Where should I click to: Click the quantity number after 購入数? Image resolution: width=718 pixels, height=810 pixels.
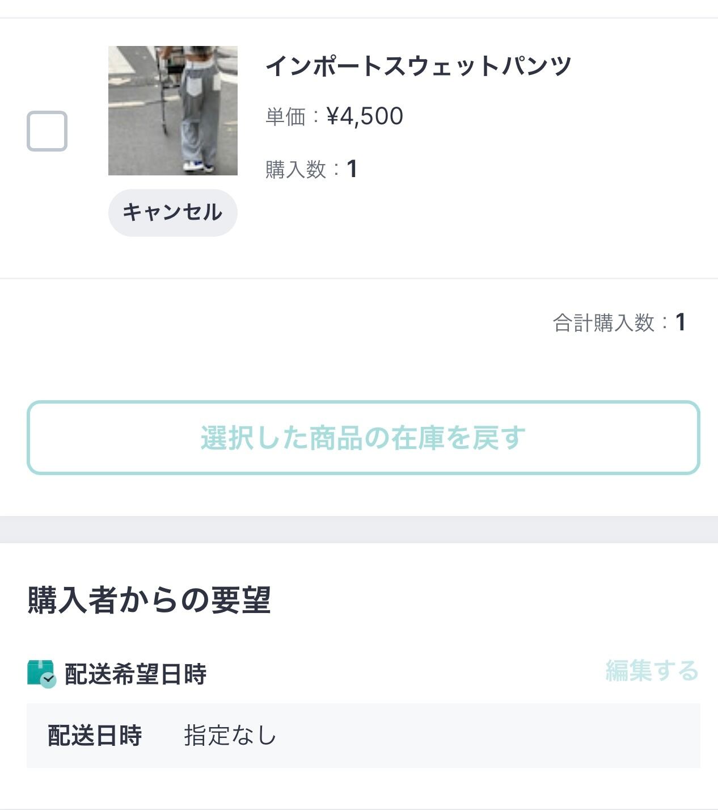[x=352, y=169]
